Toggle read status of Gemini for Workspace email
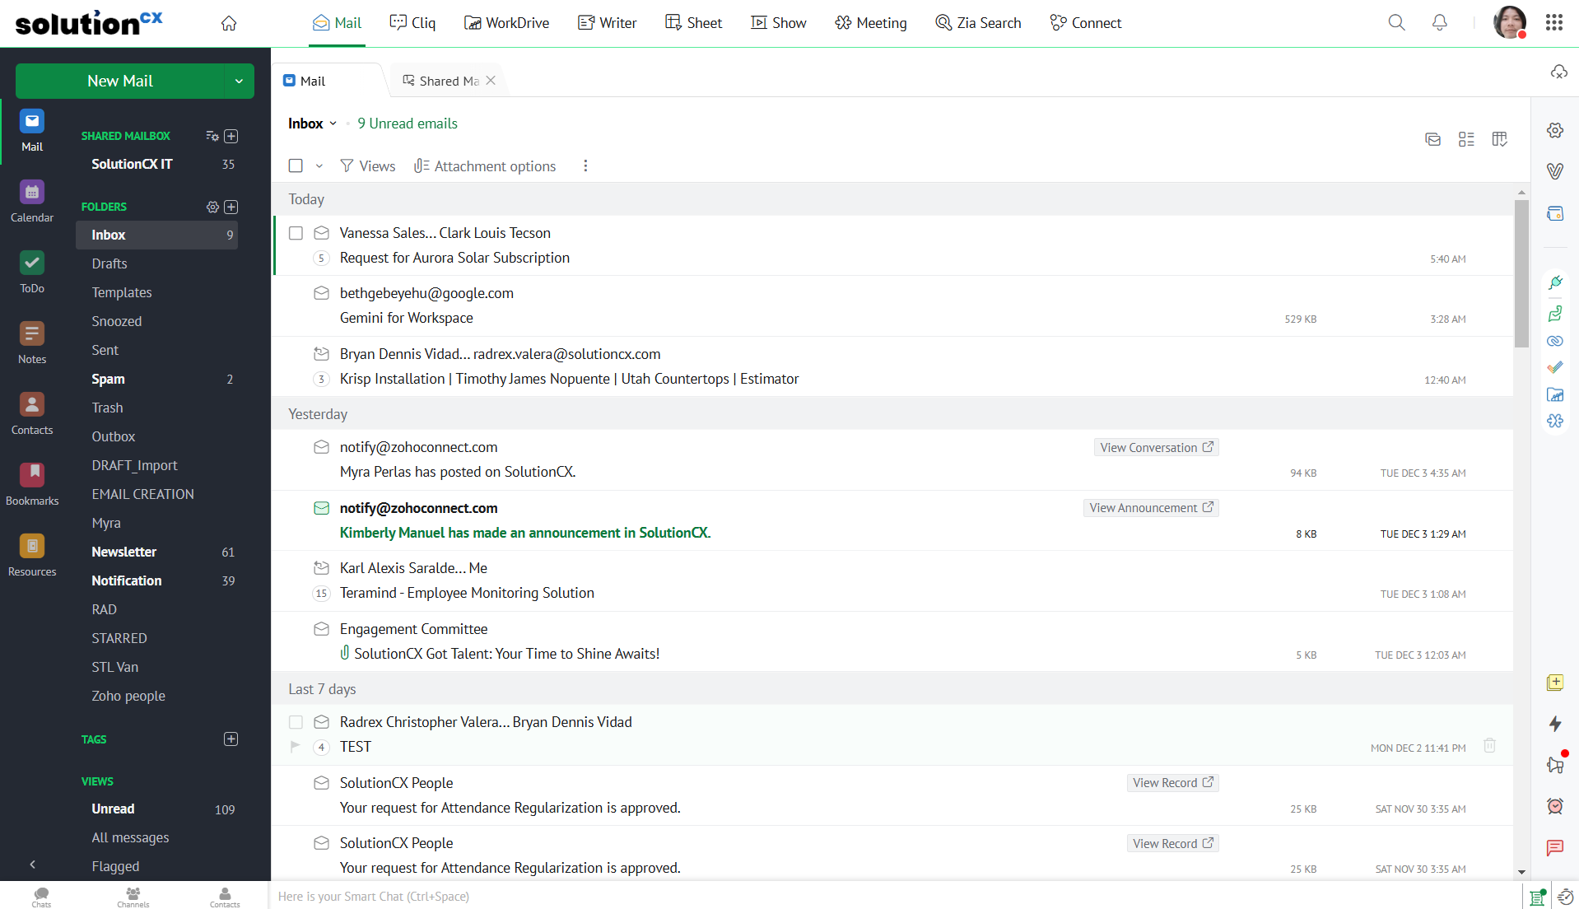Viewport: 1579px width, 909px height. pos(321,293)
